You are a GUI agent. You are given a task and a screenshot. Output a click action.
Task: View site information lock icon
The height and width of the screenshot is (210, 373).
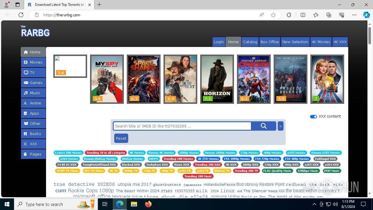[36, 15]
